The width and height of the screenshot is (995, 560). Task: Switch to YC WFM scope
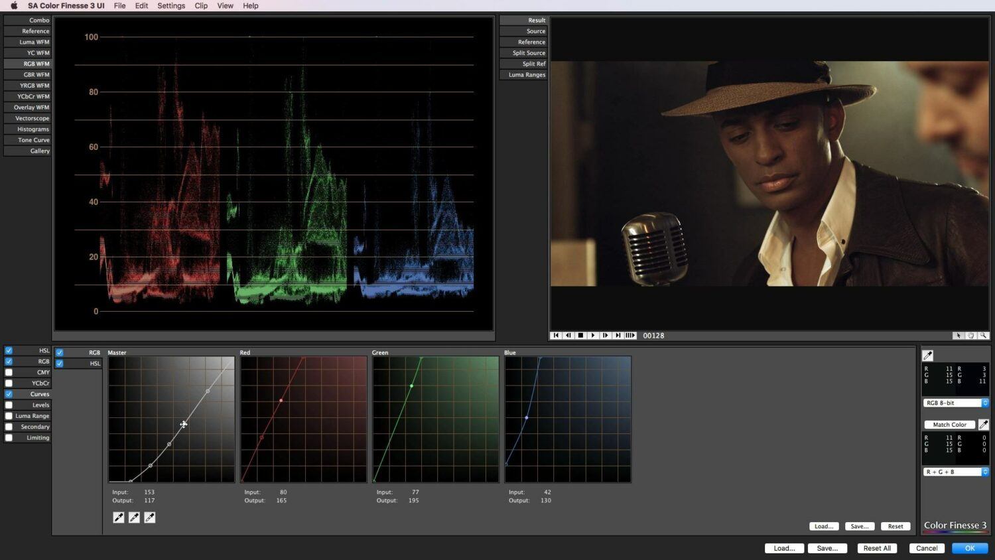pyautogui.click(x=27, y=52)
